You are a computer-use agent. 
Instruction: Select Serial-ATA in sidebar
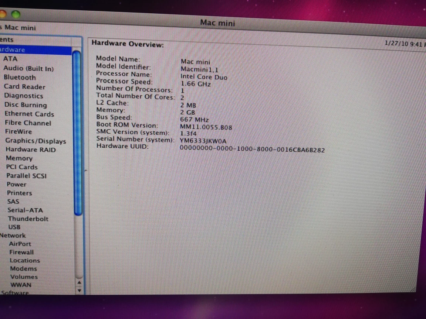click(25, 210)
